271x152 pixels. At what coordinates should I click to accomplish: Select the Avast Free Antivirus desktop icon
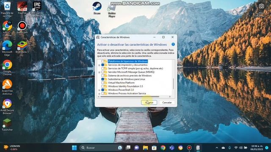click(x=7, y=87)
